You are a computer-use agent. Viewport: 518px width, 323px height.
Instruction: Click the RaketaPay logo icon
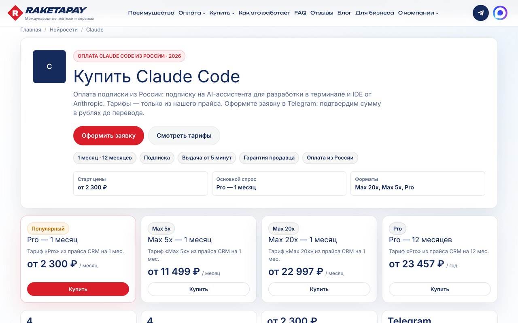pos(15,13)
